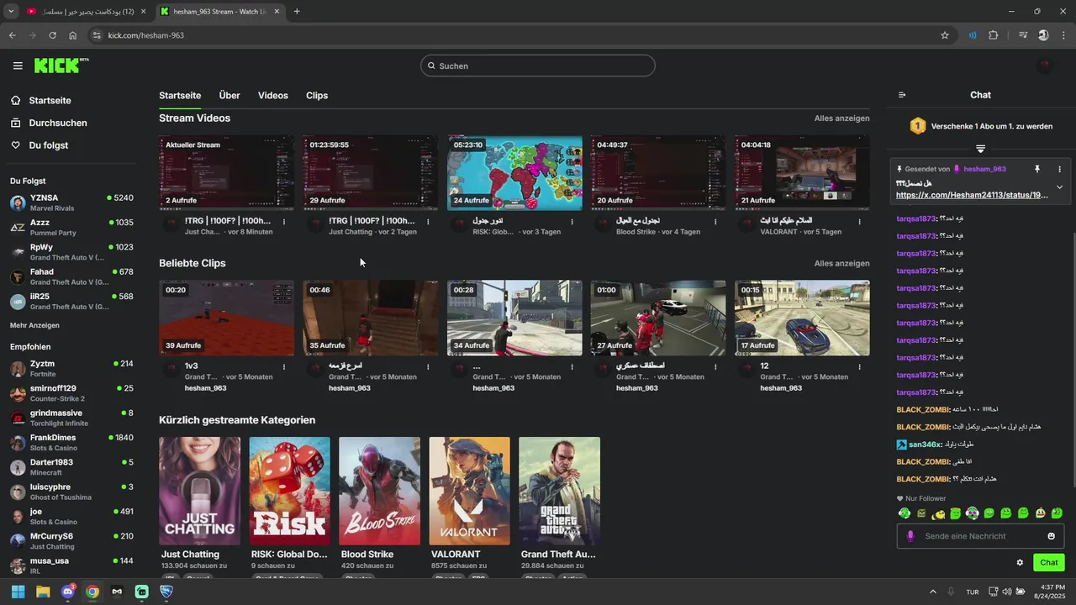Viewport: 1076px width, 605px height.
Task: Click the browser address bar
Action: click(x=521, y=35)
